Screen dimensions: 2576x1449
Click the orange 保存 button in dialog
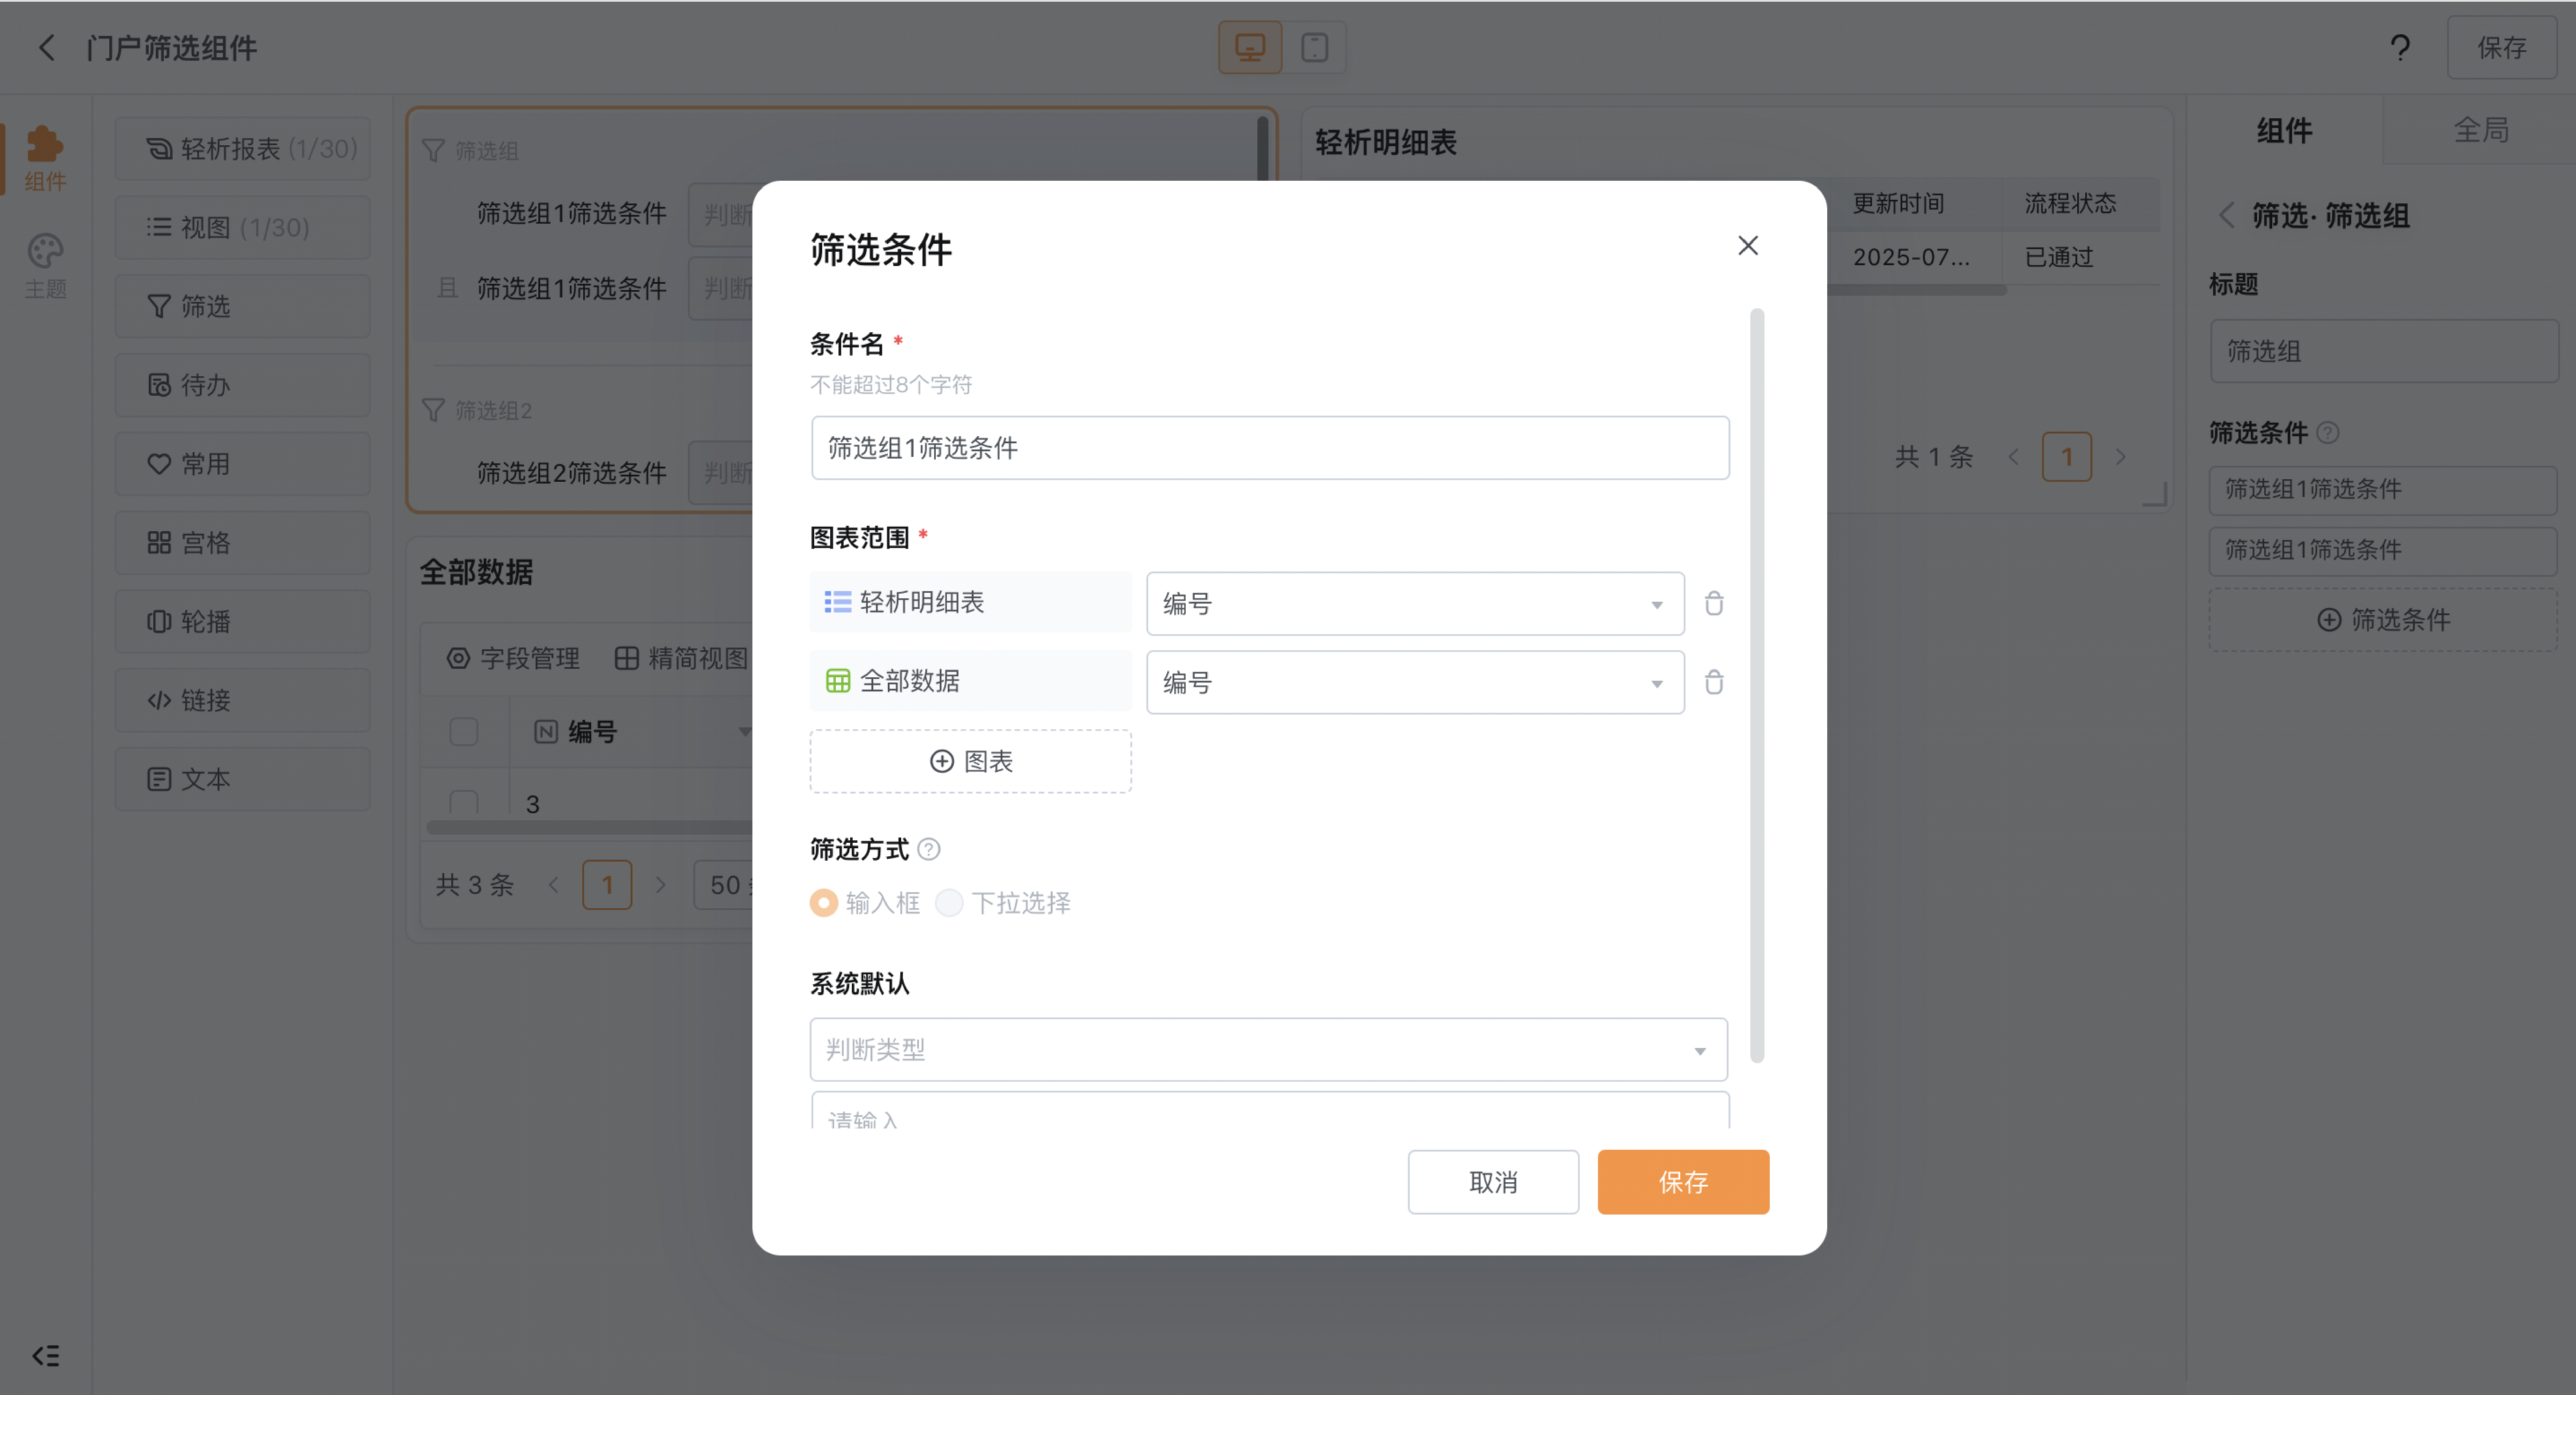[1683, 1182]
